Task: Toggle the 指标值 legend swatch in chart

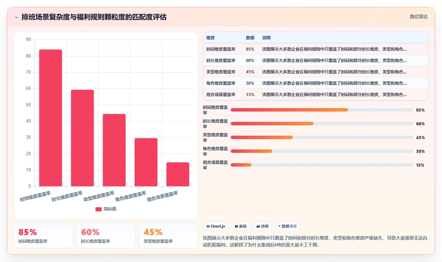Action: pyautogui.click(x=98, y=209)
